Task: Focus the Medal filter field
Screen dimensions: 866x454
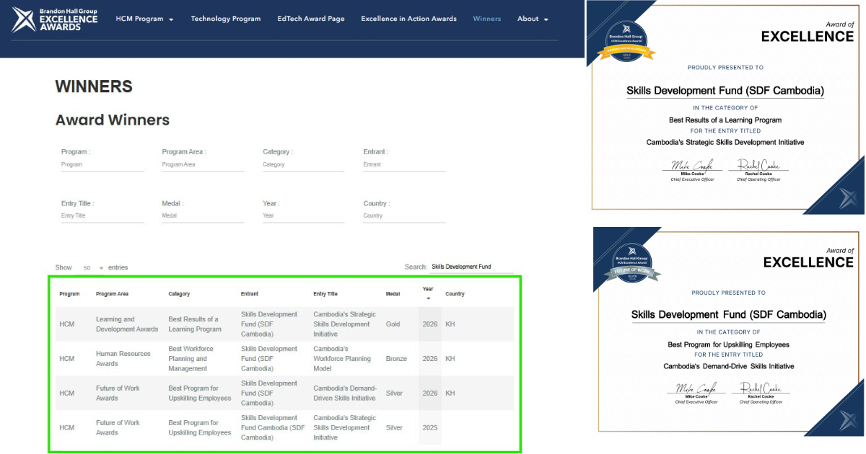Action: [203, 216]
